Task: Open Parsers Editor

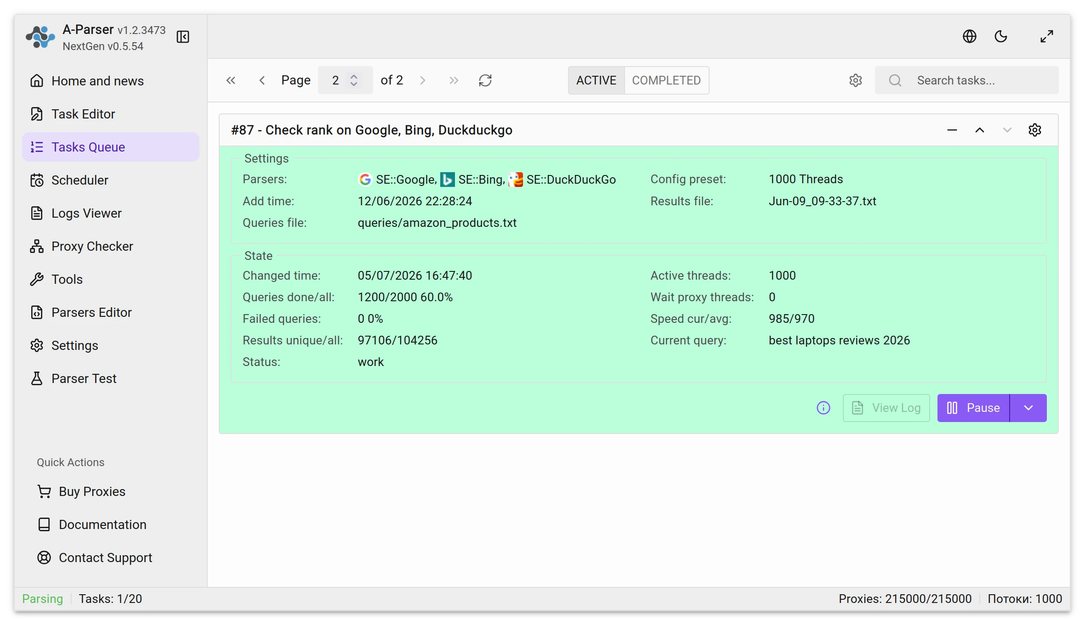Action: tap(111, 312)
